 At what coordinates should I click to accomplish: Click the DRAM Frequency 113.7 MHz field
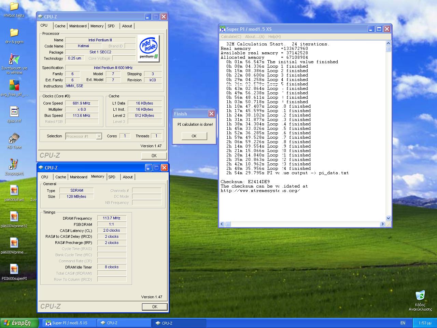pyautogui.click(x=112, y=218)
